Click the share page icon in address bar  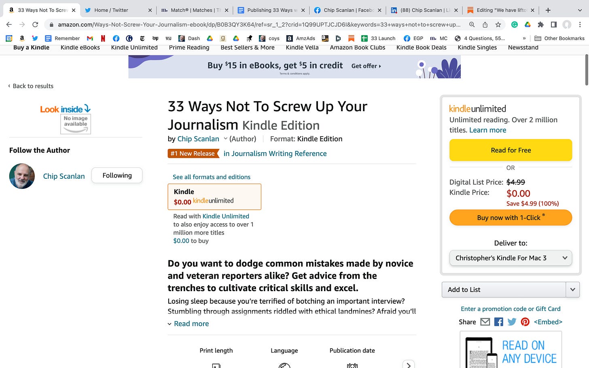coord(485,25)
